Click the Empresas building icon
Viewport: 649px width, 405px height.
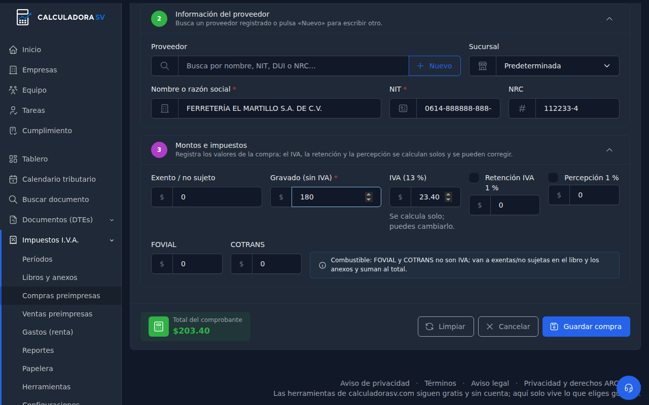click(13, 70)
